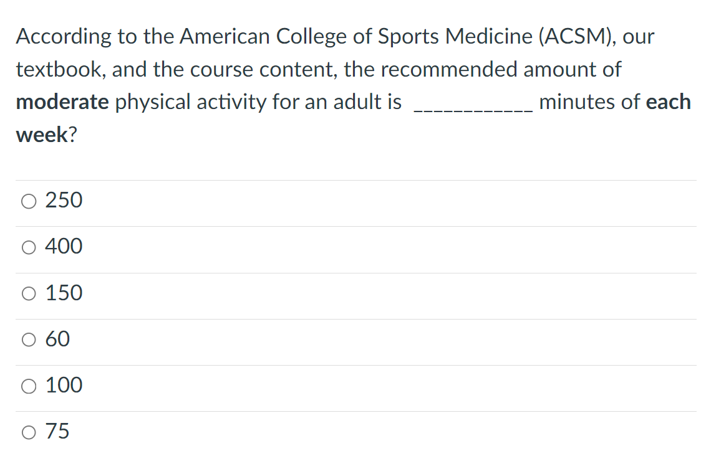Choose the 400 minutes radio option
The width and height of the screenshot is (701, 451).
click(29, 247)
